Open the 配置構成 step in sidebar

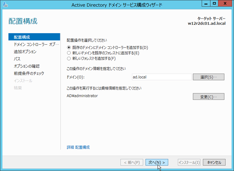(x=34, y=37)
